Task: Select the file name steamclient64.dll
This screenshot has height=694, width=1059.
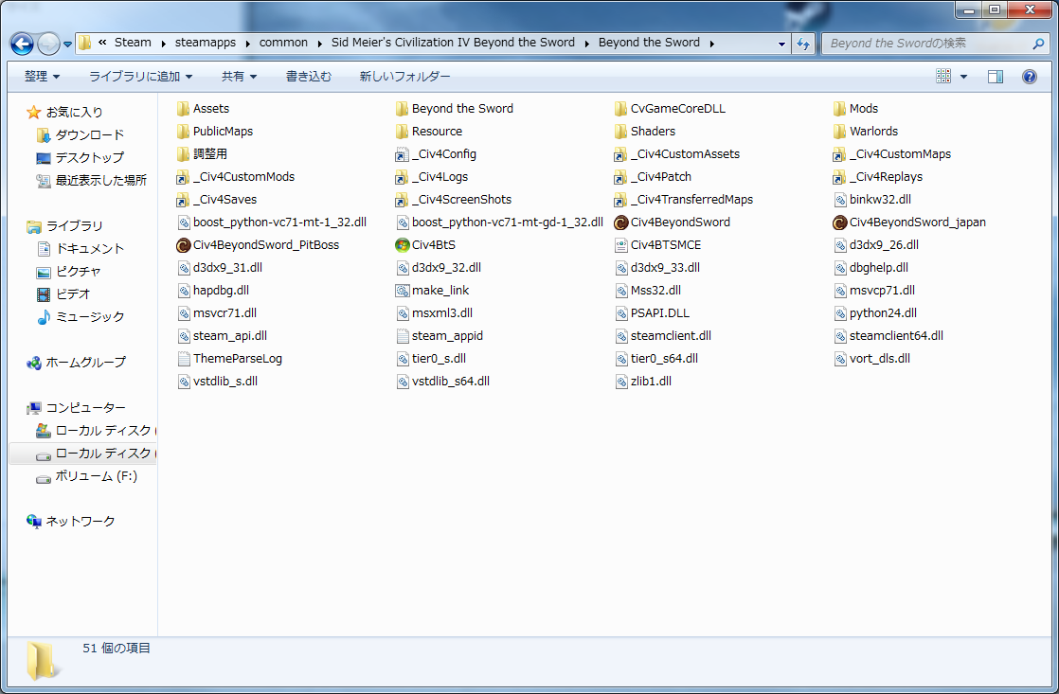Action: click(x=896, y=336)
